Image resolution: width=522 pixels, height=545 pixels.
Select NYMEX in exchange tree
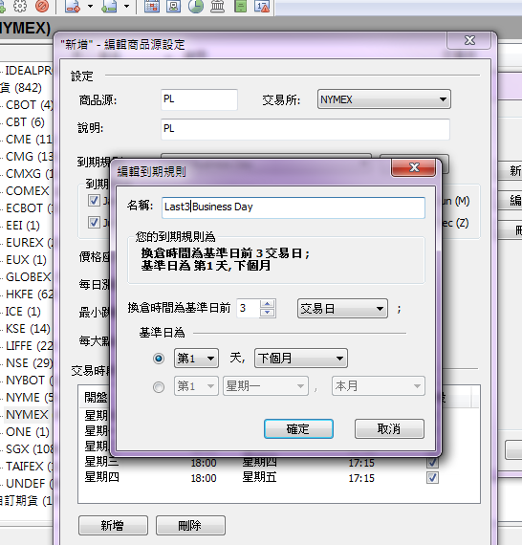tap(27, 415)
